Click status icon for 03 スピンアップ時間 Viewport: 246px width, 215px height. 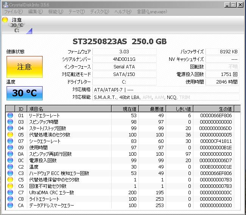(x=10, y=122)
